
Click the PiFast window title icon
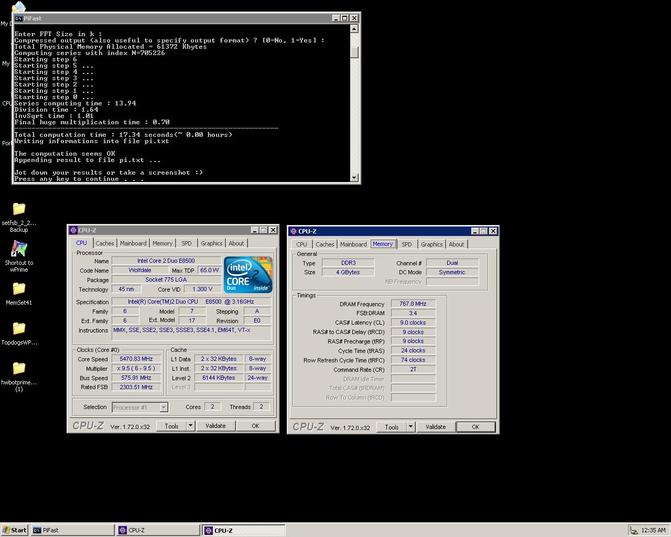[18, 18]
